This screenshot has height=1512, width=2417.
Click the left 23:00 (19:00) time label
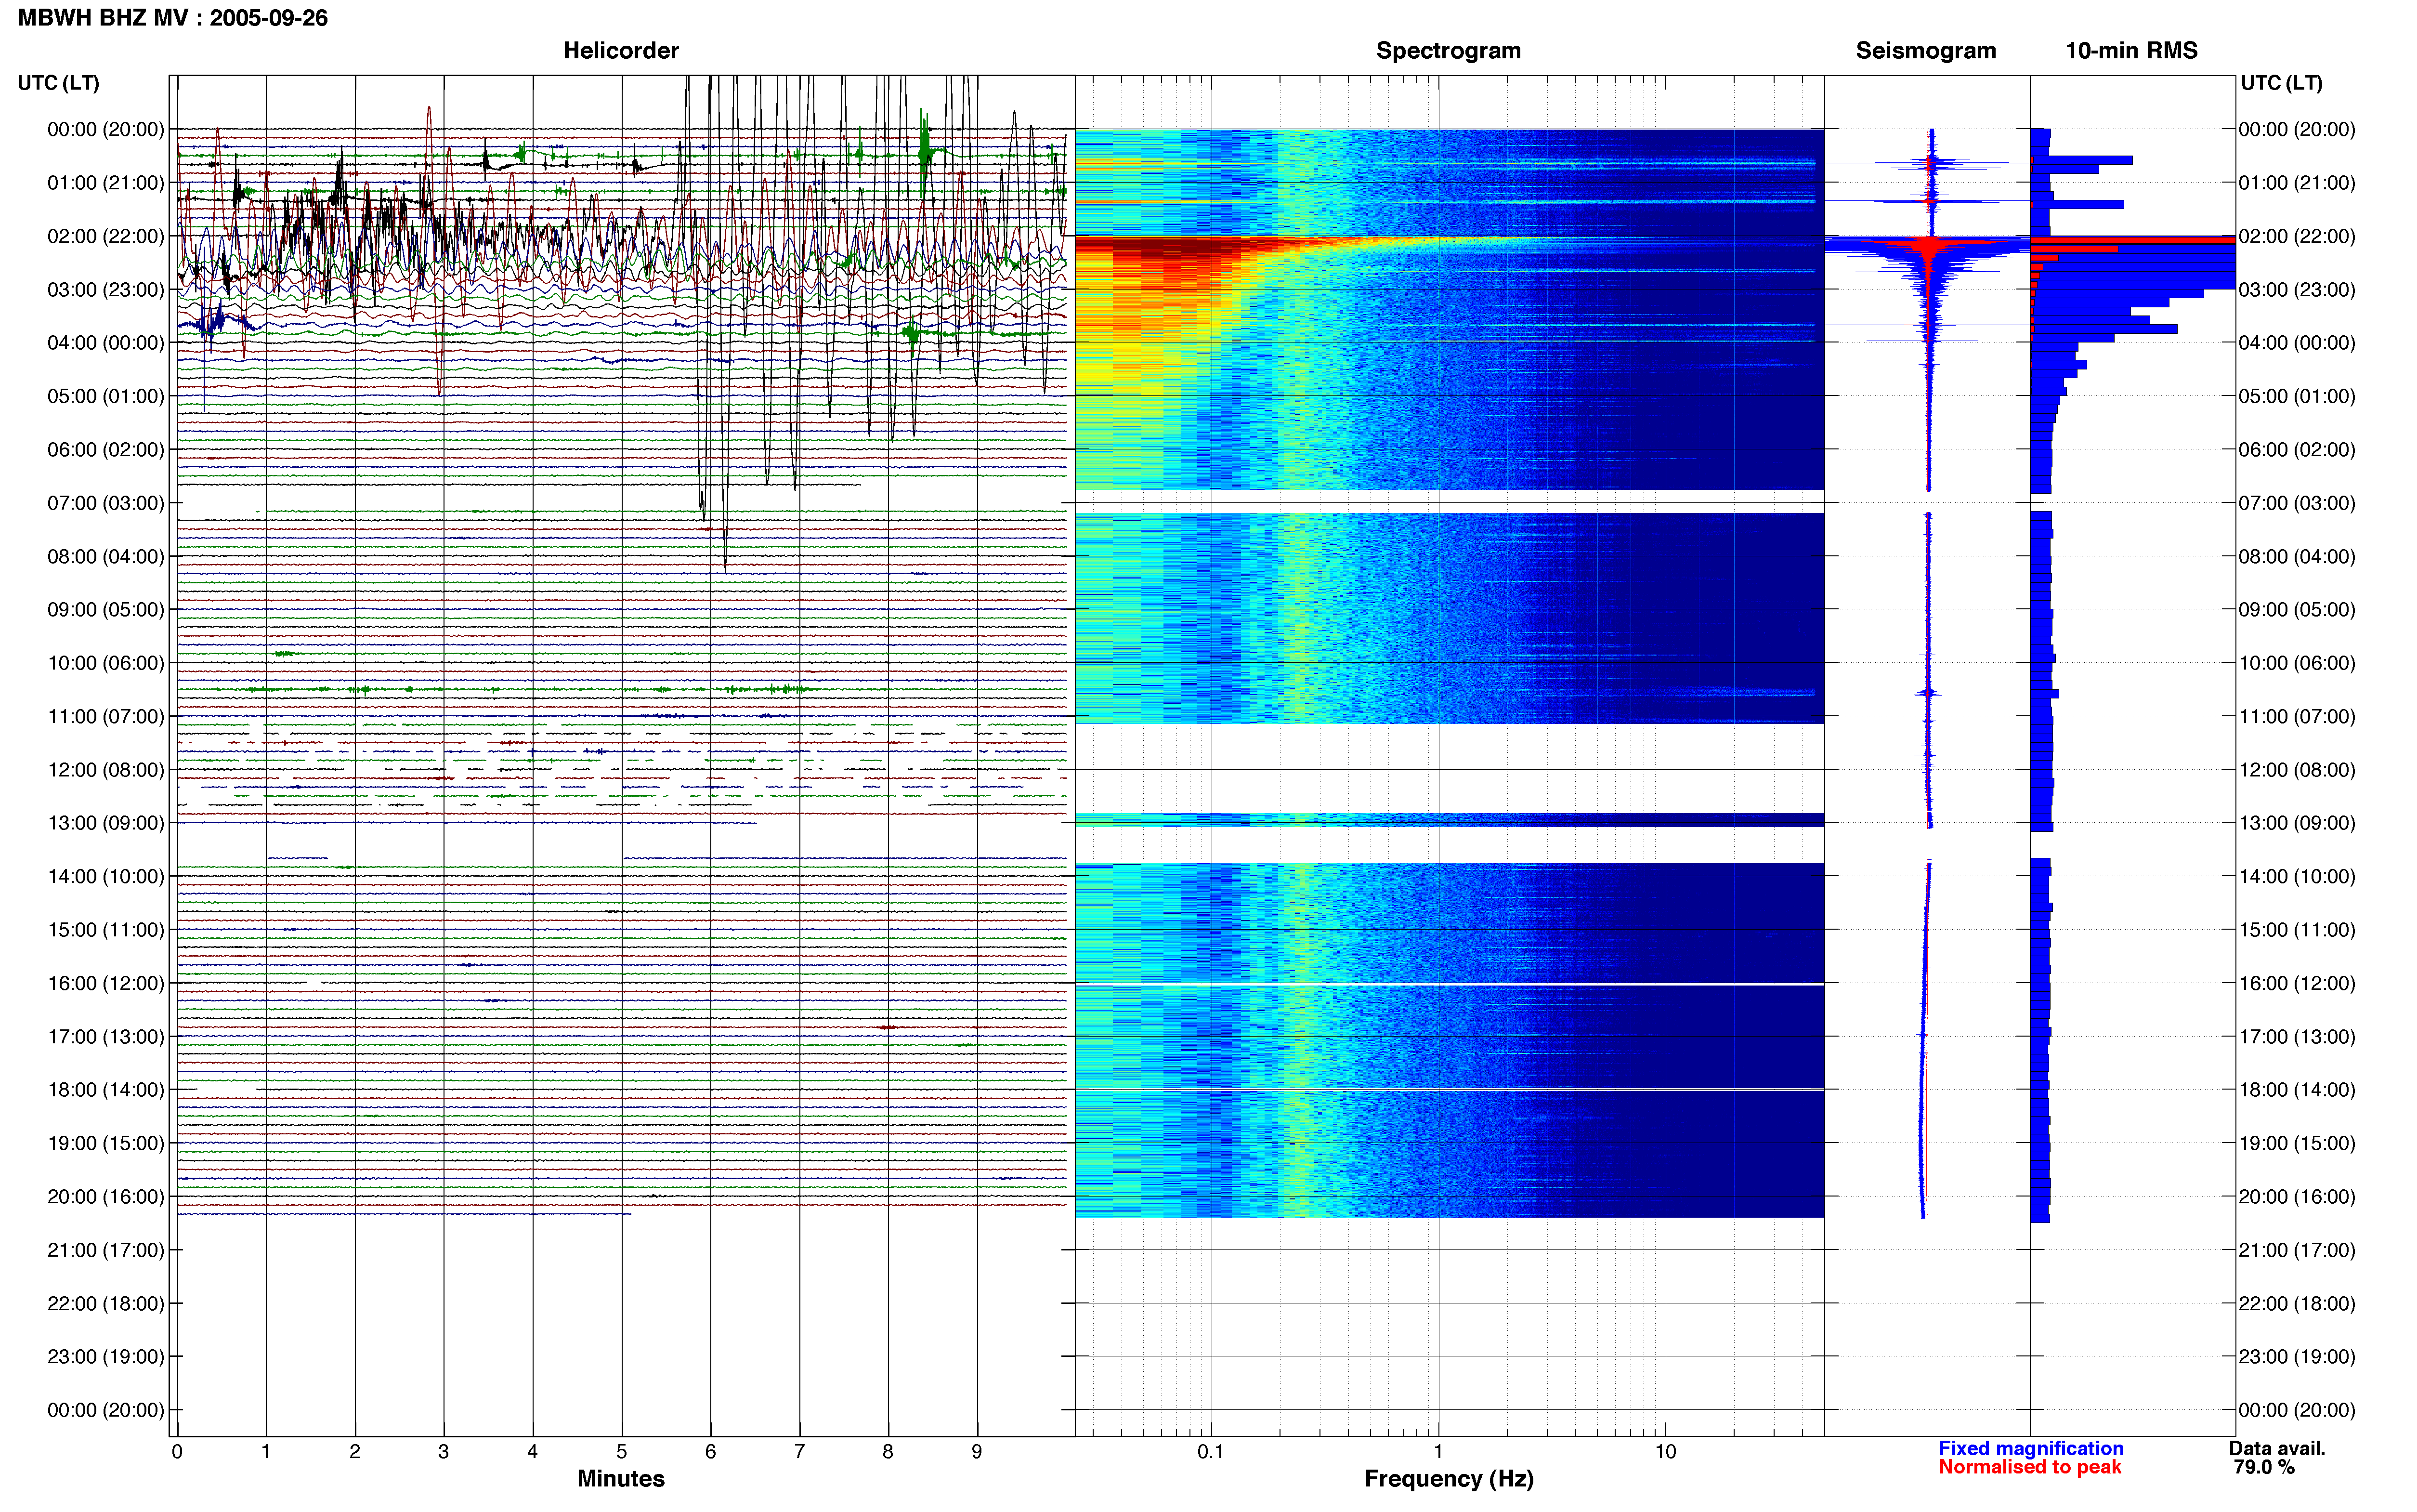105,1357
